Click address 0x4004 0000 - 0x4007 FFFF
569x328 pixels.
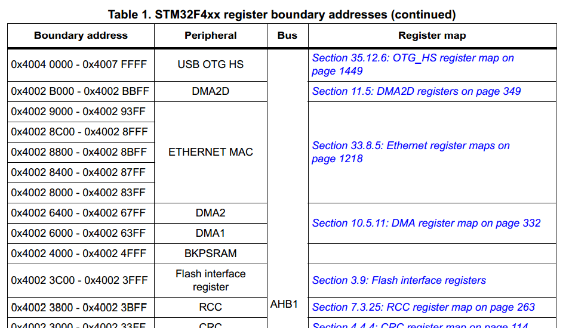[79, 64]
